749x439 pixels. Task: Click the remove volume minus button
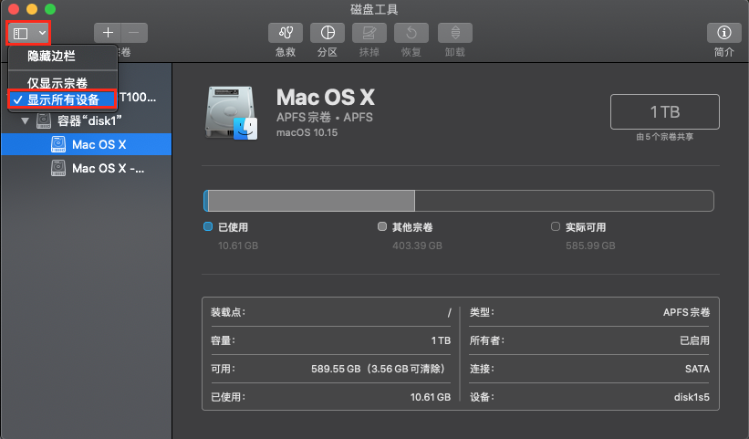[x=134, y=32]
